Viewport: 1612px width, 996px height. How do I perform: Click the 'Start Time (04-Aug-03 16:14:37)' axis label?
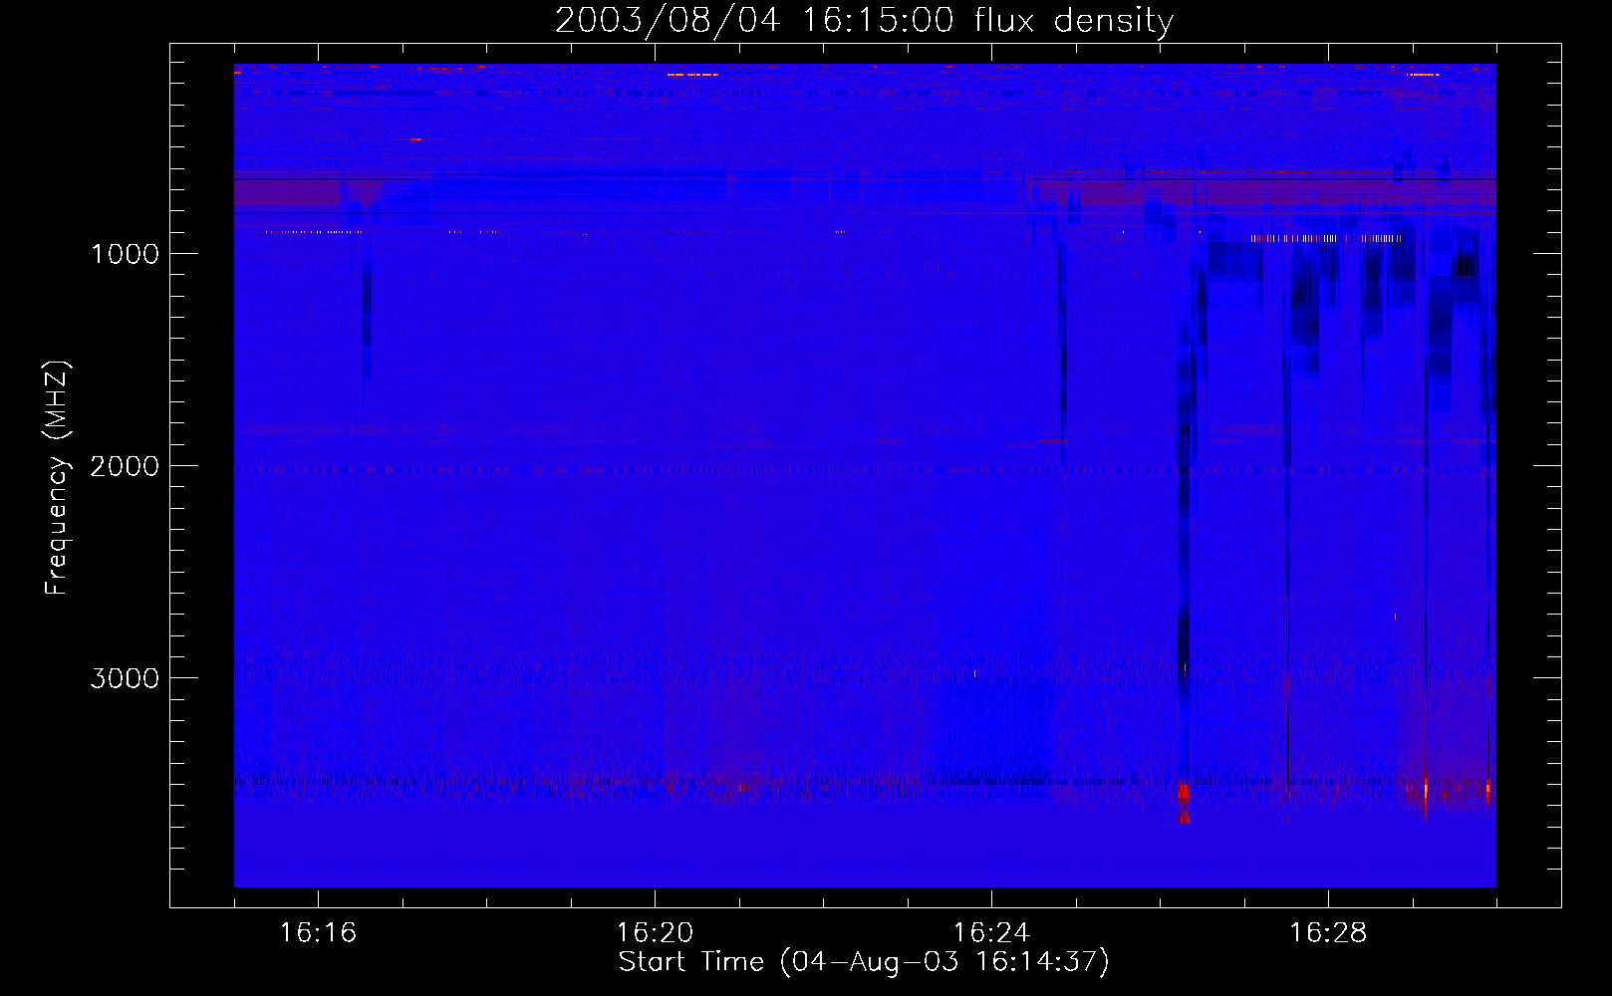[x=864, y=962]
